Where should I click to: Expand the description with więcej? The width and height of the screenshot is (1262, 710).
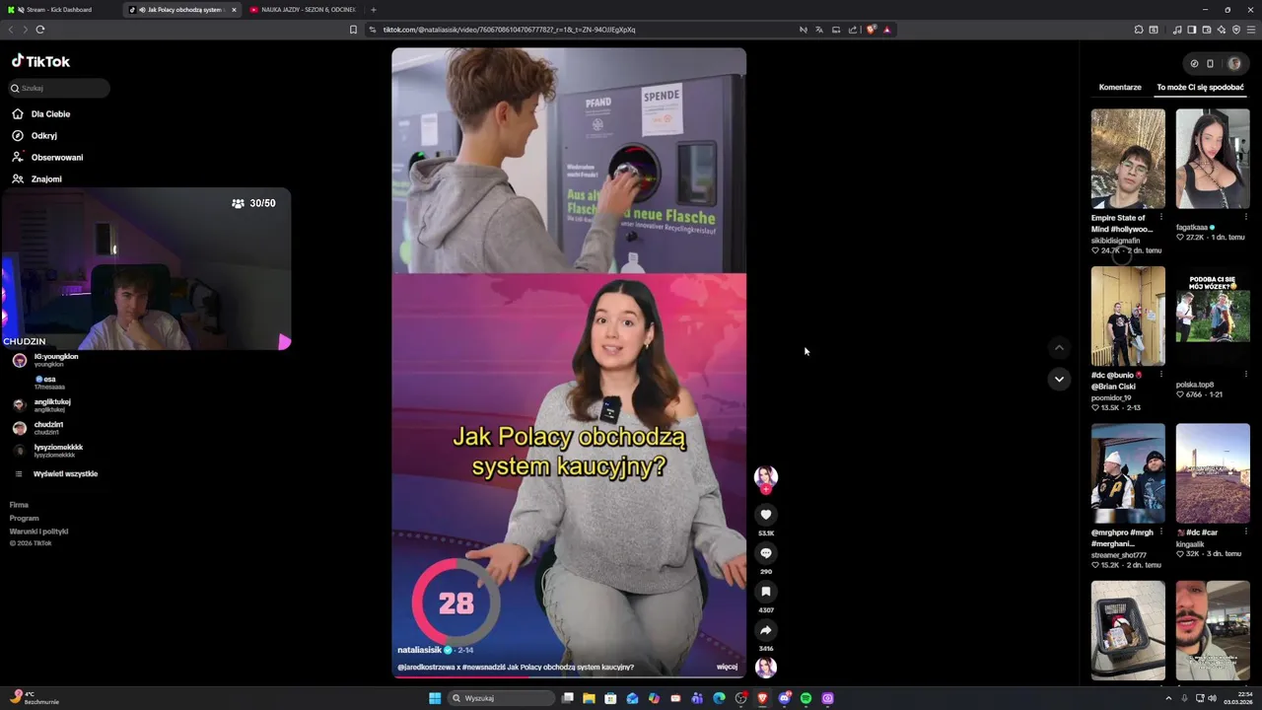click(727, 667)
